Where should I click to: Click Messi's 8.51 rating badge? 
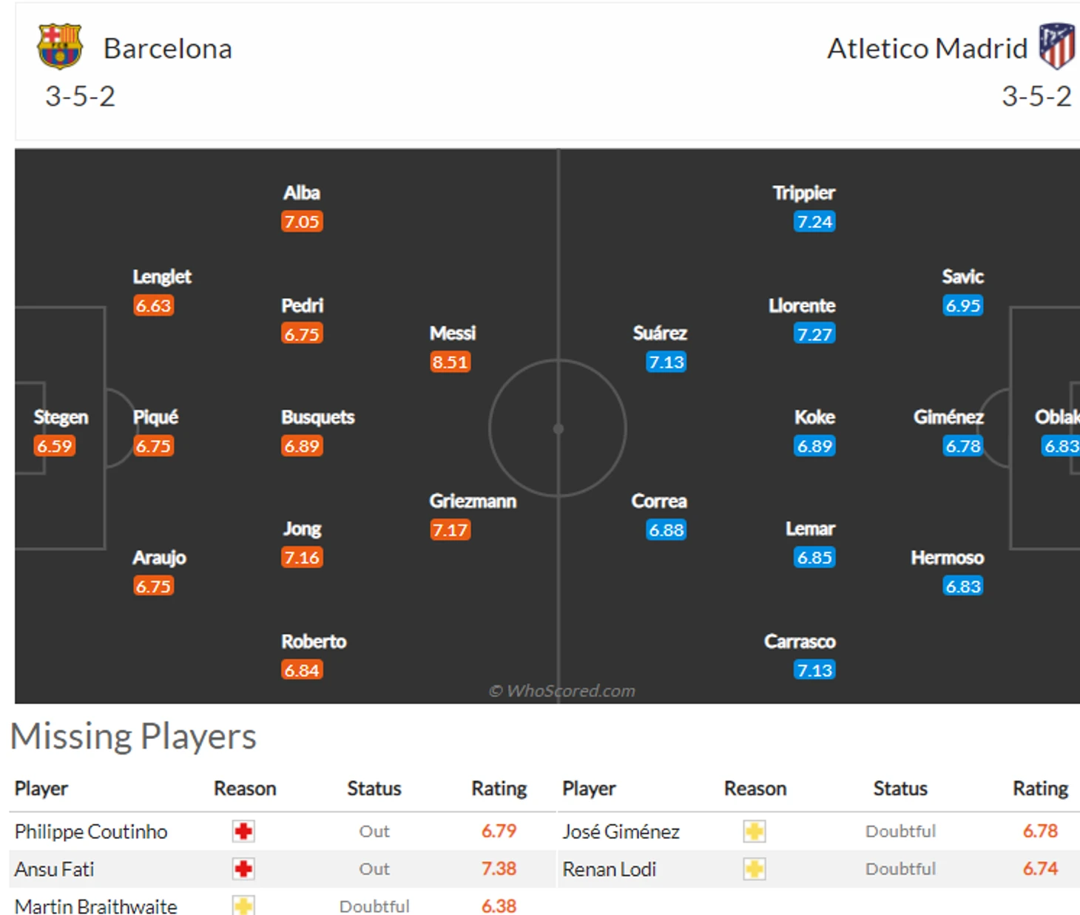point(450,362)
